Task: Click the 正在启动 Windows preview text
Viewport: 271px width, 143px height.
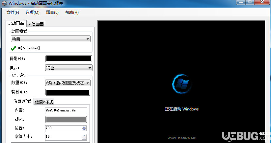Action: click(x=182, y=109)
